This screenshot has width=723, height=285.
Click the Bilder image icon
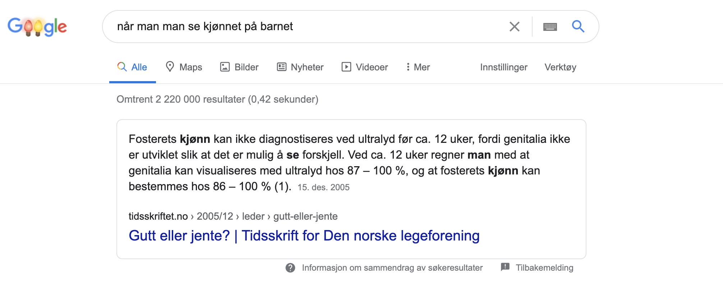(x=225, y=67)
